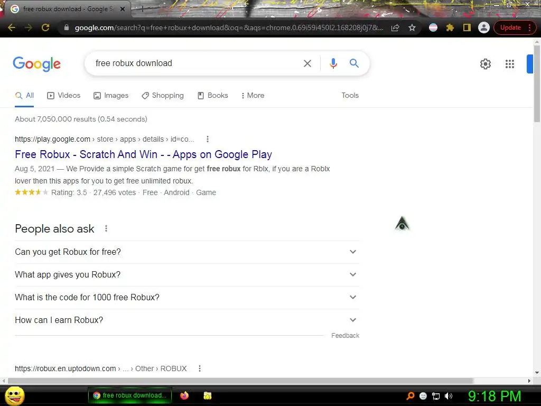541x406 pixels.
Task: Click the horizontal scrollbar thumb
Action: [240, 381]
